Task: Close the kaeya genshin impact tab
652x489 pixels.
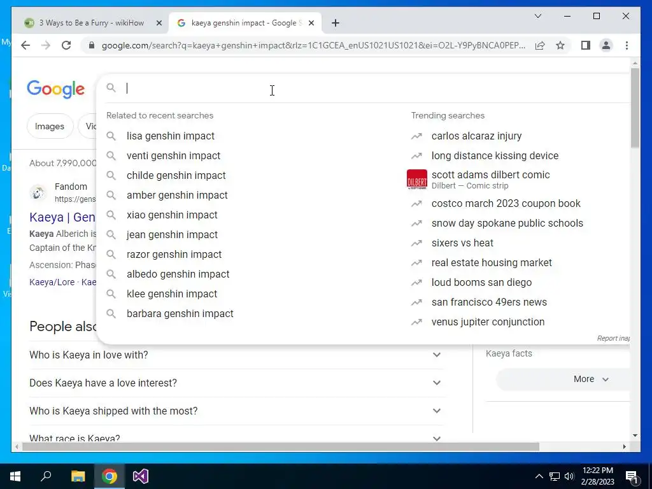Action: coord(311,23)
